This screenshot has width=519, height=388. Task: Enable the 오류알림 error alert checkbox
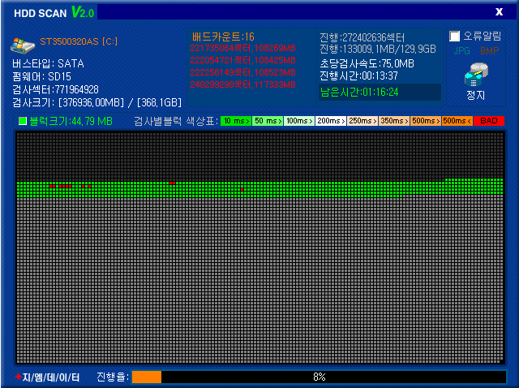point(454,36)
